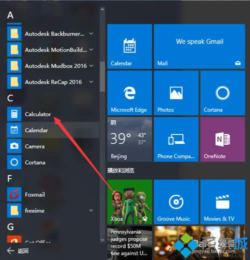Click the back arrow 返回 button
Screen dimensions: 250x260
click(x=17, y=251)
